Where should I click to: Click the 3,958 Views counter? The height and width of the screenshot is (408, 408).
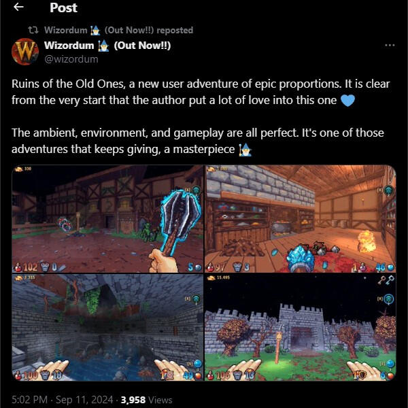(146, 400)
